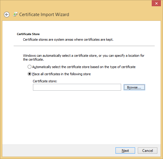Select automatic certificate store radio button
Screen dimensions: 163x159
29,67
